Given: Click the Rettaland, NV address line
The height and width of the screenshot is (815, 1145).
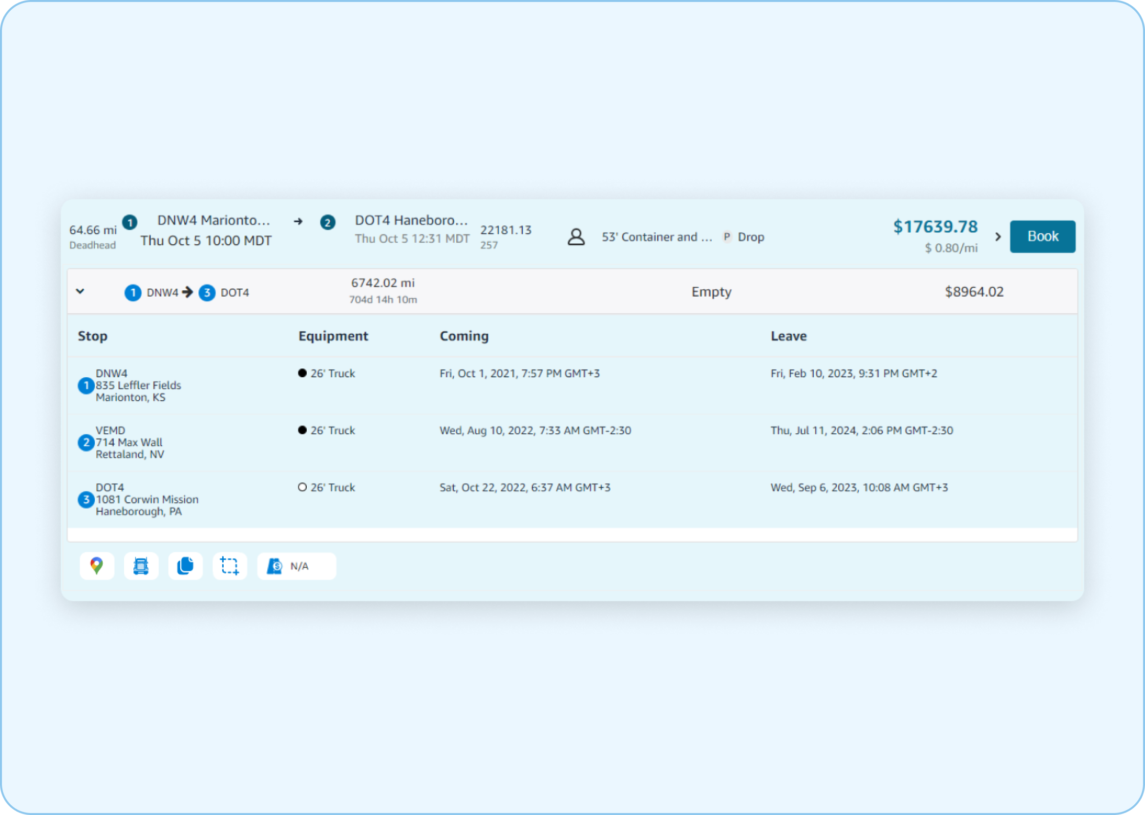Looking at the screenshot, I should (x=130, y=455).
